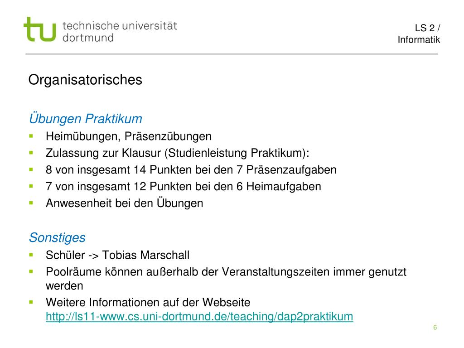This screenshot has height=348, width=464.
Task: Select the 'Organisatorisches' slide title
Action: (x=85, y=80)
